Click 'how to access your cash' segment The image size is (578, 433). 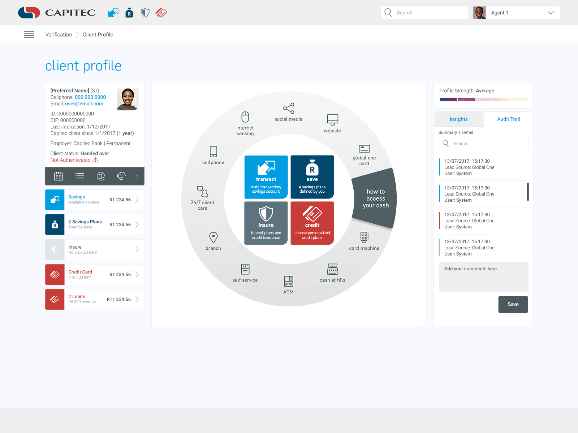click(x=375, y=198)
